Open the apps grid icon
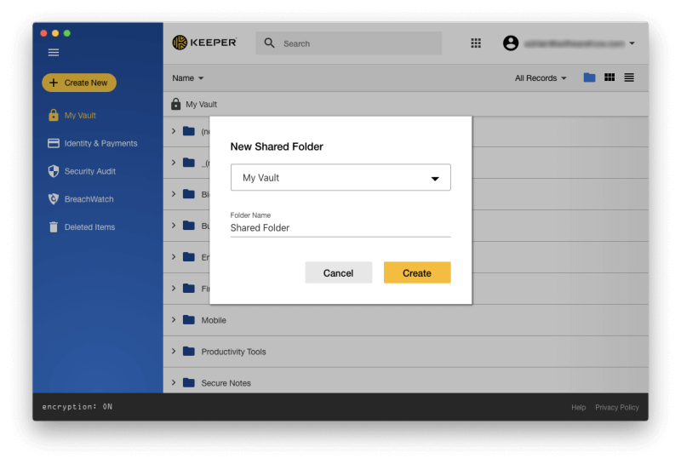 pos(476,43)
